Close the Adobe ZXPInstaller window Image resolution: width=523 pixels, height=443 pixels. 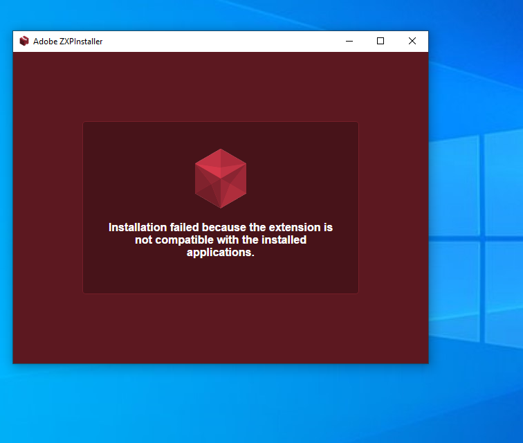(412, 41)
